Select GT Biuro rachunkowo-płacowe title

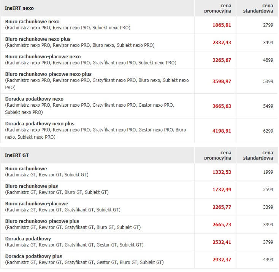[36, 203]
